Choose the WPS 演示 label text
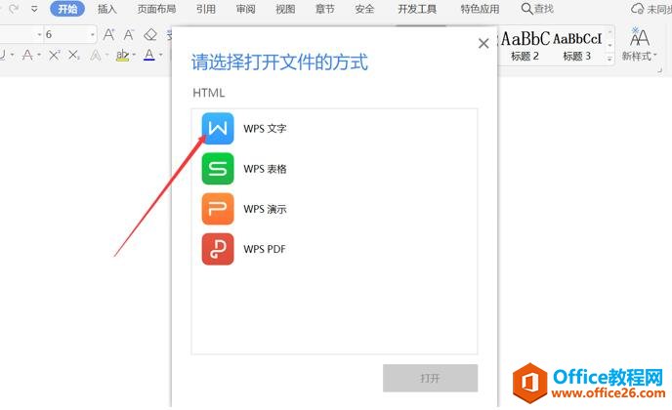The image size is (672, 410). [265, 209]
